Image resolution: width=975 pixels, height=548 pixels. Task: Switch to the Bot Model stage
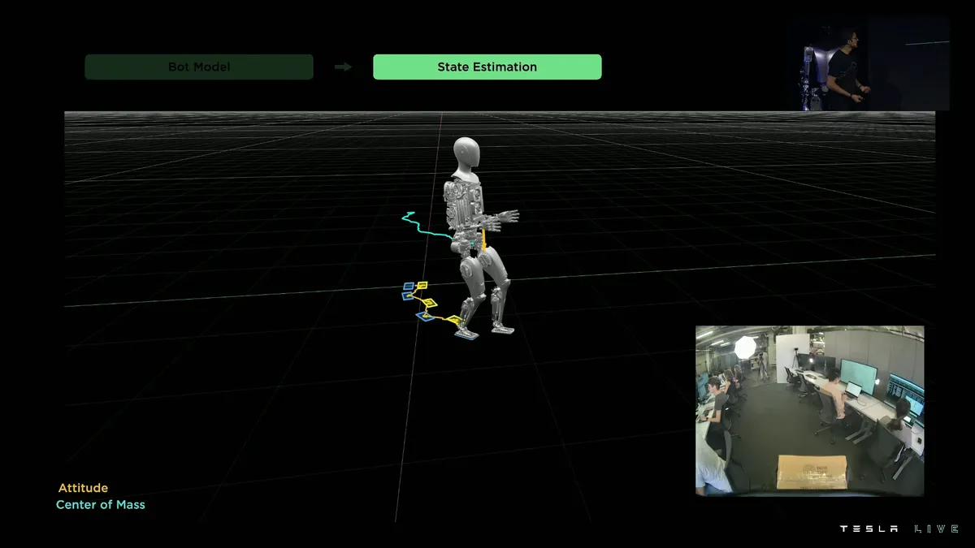point(199,67)
